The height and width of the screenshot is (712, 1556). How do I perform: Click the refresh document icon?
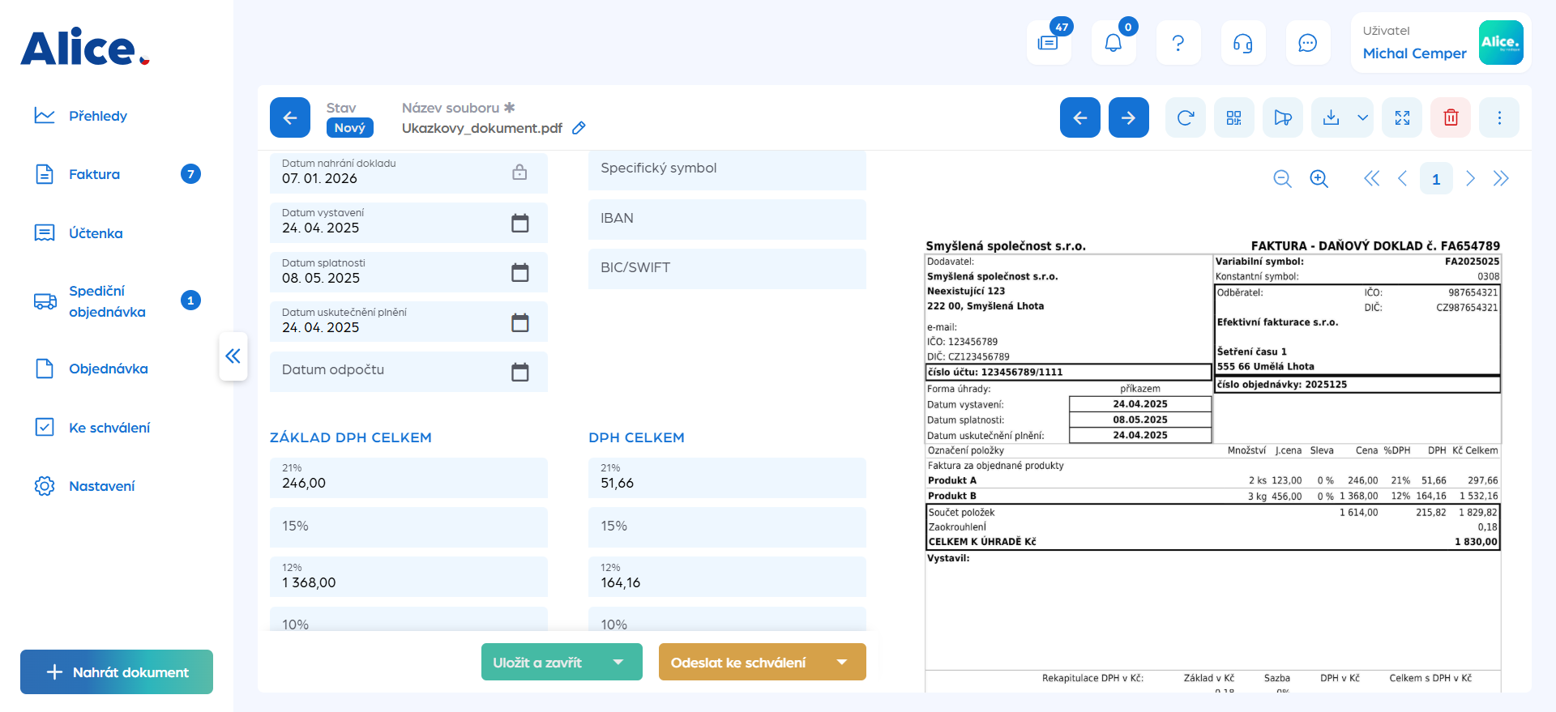click(x=1186, y=117)
